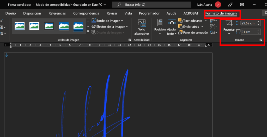Switch to the Referencias tab
Viewport: 267px width, 137px height.
click(x=57, y=13)
